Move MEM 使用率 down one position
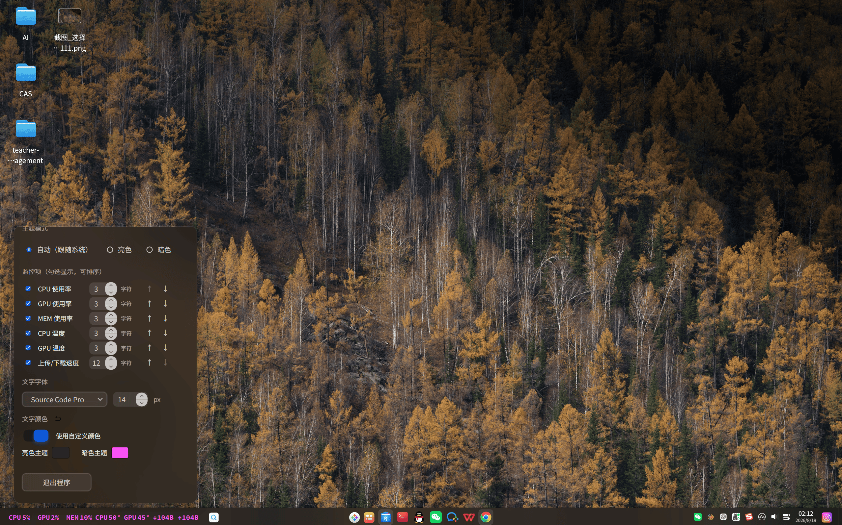 165,318
